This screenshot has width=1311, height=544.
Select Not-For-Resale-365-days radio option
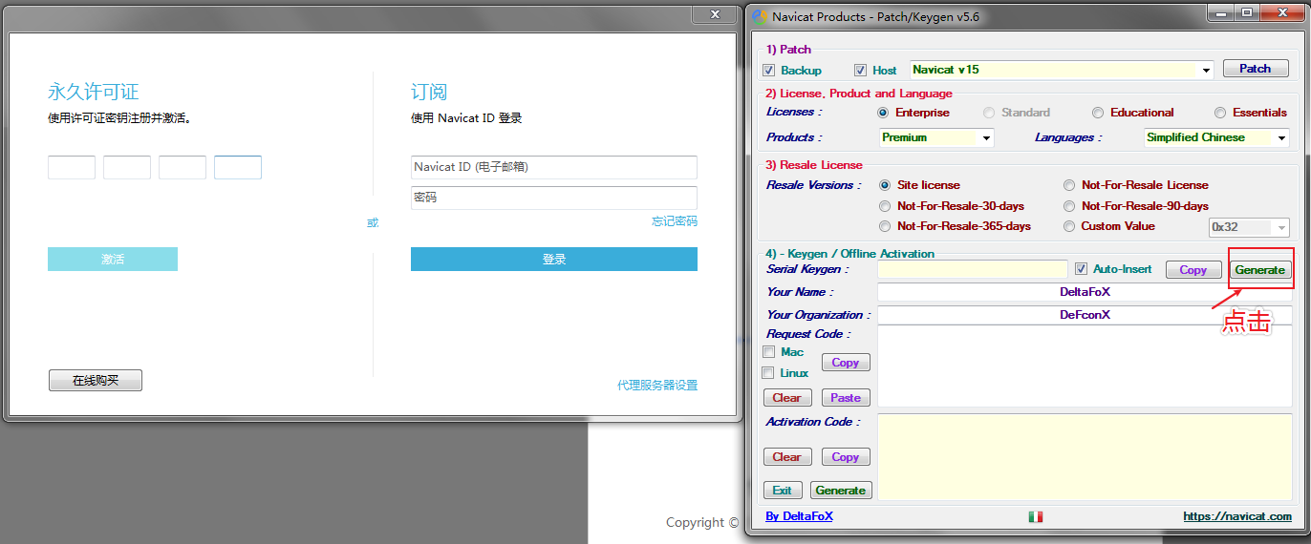click(x=885, y=226)
